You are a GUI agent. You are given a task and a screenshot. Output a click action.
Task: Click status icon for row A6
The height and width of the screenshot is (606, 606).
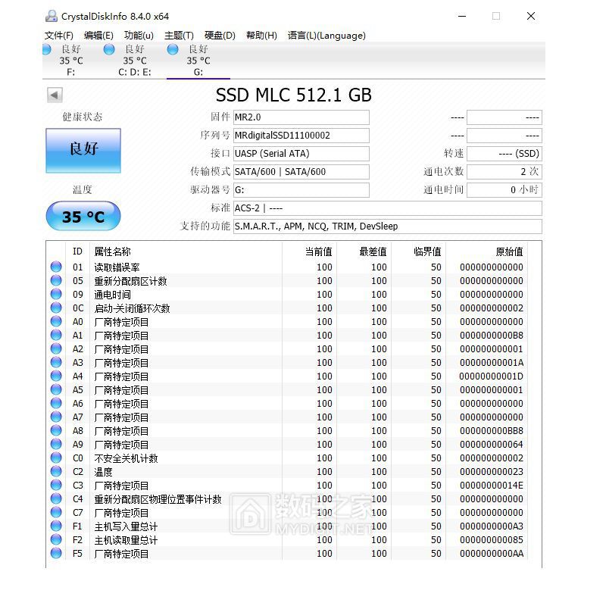click(56, 403)
